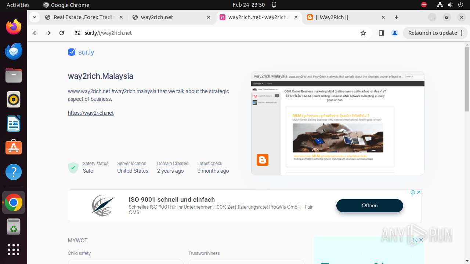View site information icon in address bar
The height and width of the screenshot is (264, 470).
[77, 33]
